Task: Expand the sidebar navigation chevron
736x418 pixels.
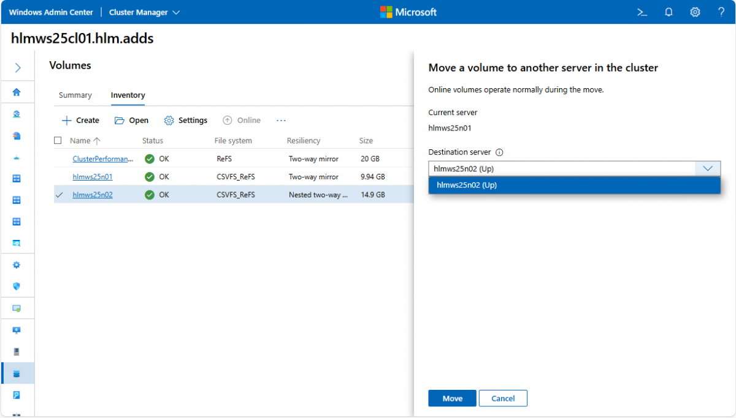Action: 17,68
